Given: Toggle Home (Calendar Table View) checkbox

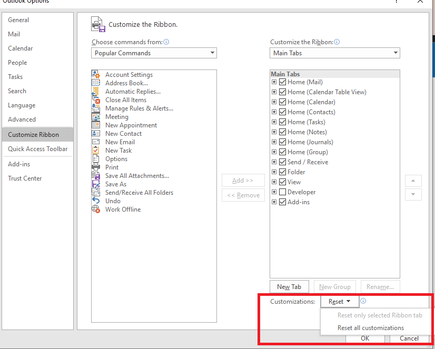Looking at the screenshot, I should pyautogui.click(x=282, y=92).
